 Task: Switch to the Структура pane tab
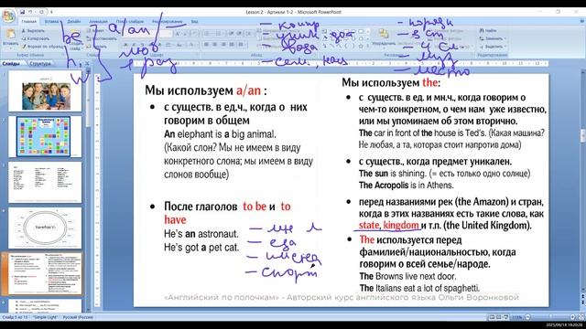point(39,64)
